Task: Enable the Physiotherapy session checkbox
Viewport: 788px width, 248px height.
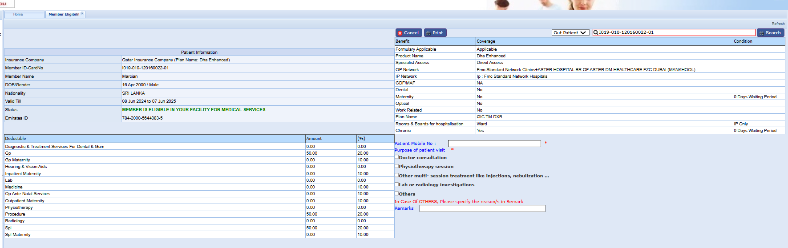Action: tap(397, 166)
